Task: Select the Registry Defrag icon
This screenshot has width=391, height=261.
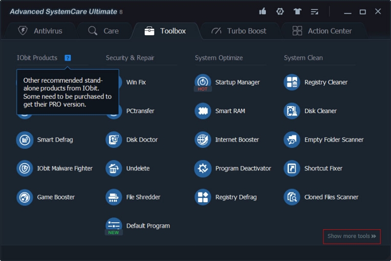Action: coord(203,197)
